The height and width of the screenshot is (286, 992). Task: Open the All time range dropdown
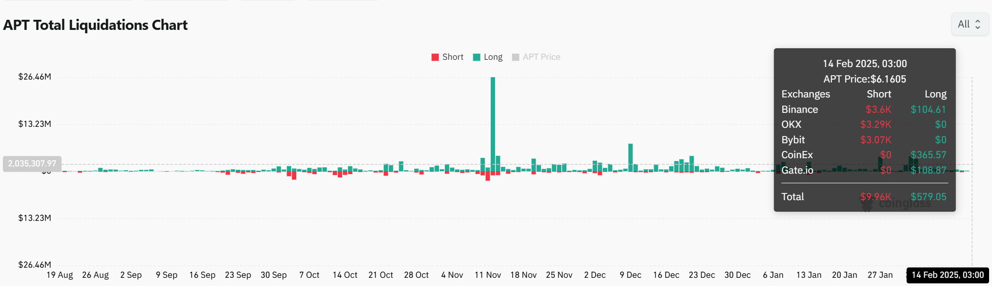click(x=969, y=24)
